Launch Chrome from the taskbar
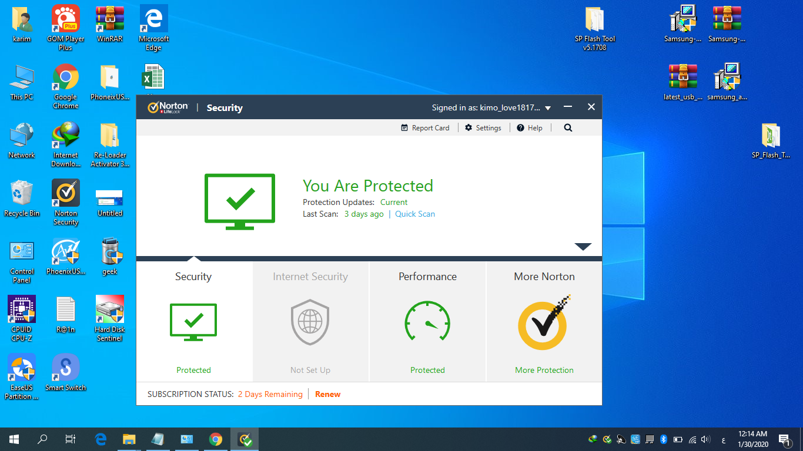The height and width of the screenshot is (451, 803). click(216, 439)
